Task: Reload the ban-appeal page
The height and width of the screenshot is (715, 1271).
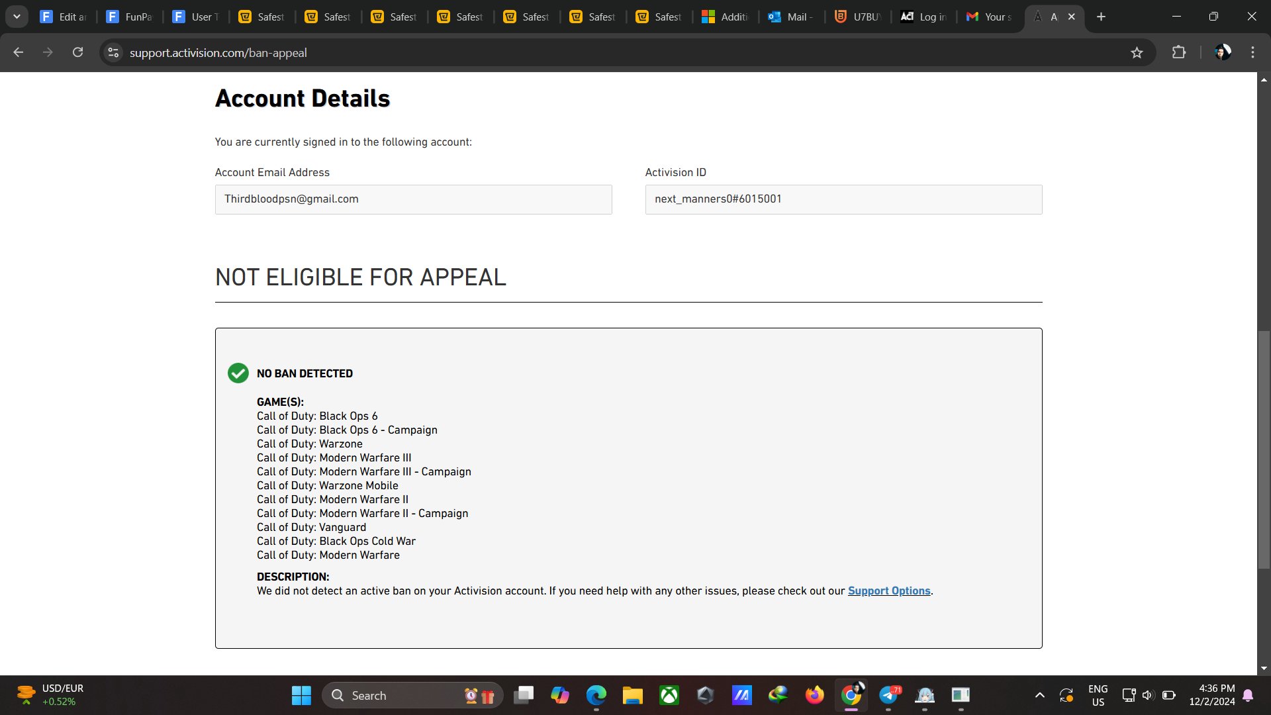Action: point(78,52)
